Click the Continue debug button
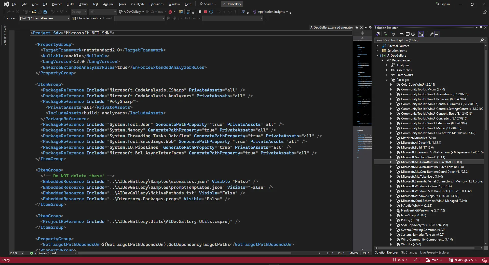Viewport: 489px width, 265px height. tap(155, 12)
